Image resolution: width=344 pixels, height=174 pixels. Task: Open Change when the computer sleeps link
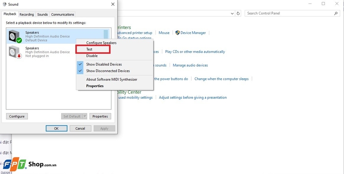coord(221,79)
